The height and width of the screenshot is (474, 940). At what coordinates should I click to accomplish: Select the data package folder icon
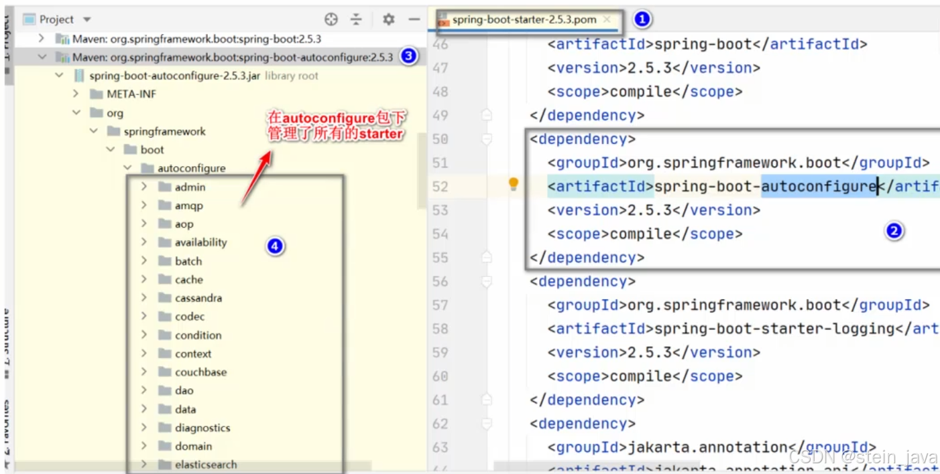[164, 409]
